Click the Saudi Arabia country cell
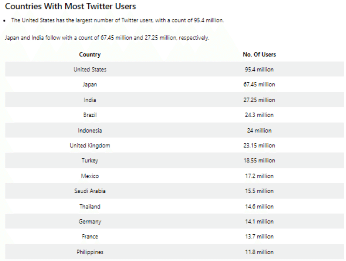The image size is (346, 261). pos(90,191)
